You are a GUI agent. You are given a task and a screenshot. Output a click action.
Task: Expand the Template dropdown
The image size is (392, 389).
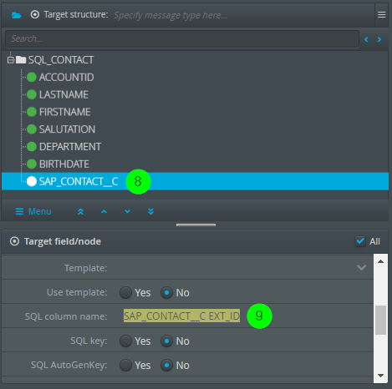[361, 268]
